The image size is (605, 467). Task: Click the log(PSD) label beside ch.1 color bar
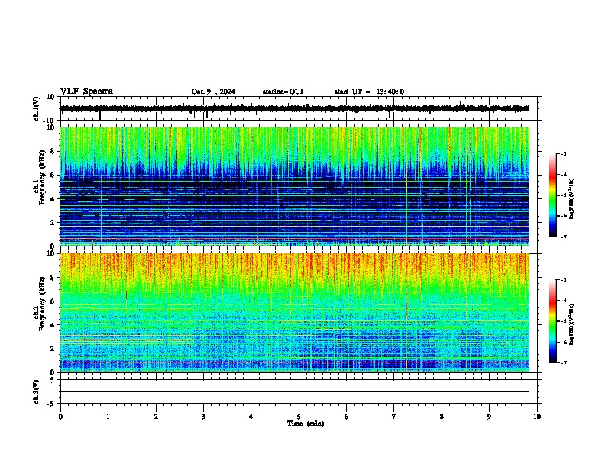(x=572, y=199)
